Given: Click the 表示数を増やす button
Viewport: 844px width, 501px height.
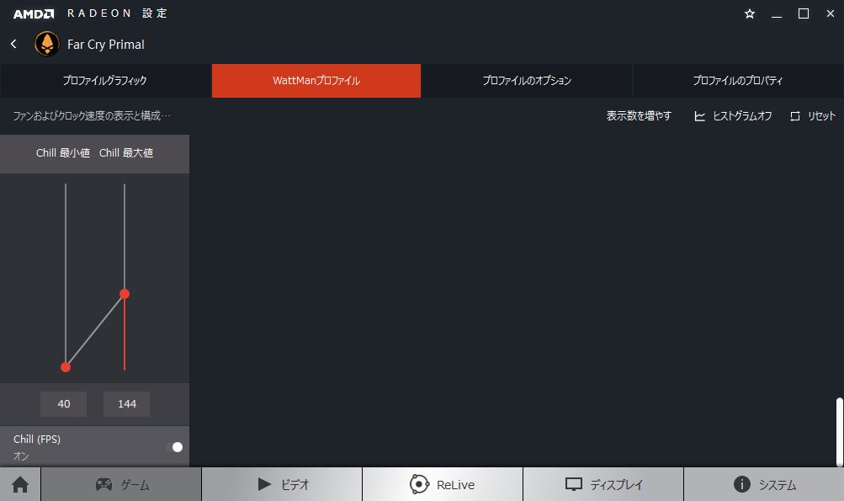Looking at the screenshot, I should (x=639, y=116).
